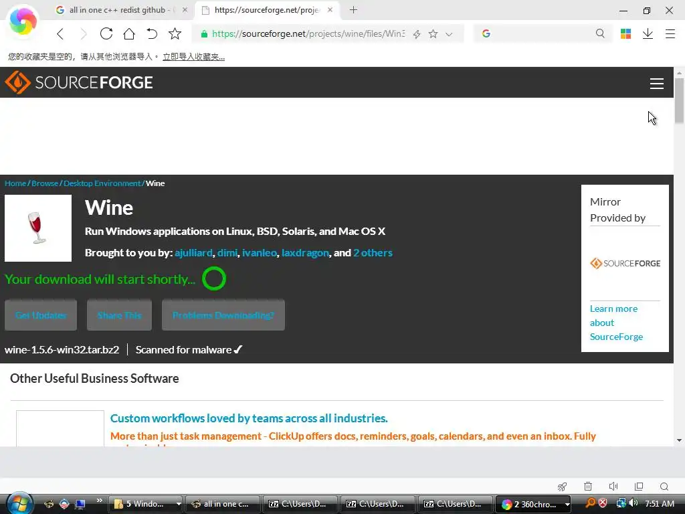
Task: Click the 7:51 AM clock
Action: pyautogui.click(x=660, y=504)
